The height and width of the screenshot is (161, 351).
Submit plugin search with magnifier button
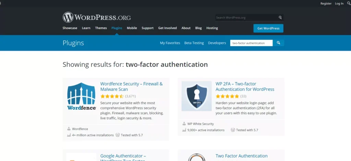pos(279,43)
